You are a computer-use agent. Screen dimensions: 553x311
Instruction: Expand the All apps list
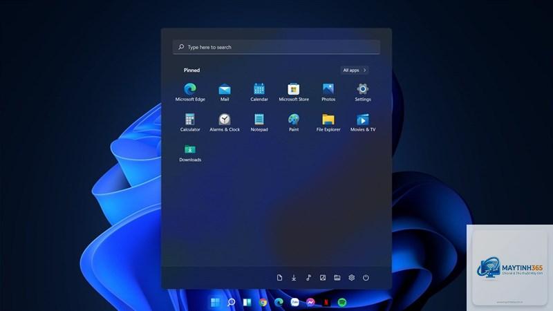tap(355, 70)
